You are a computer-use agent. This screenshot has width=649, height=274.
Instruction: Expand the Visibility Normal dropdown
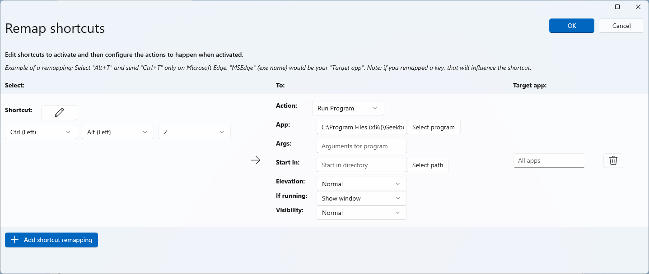click(x=361, y=213)
